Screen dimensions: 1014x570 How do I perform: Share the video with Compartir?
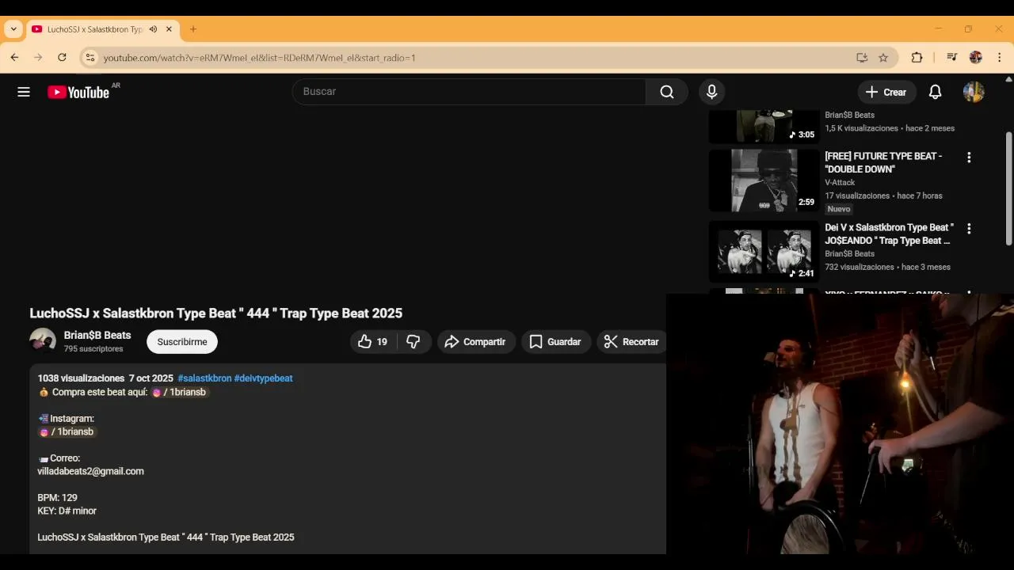(475, 342)
